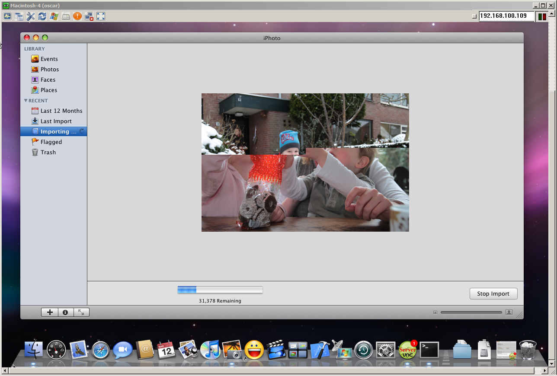Click the thumbnail size zoom slider

click(x=471, y=312)
